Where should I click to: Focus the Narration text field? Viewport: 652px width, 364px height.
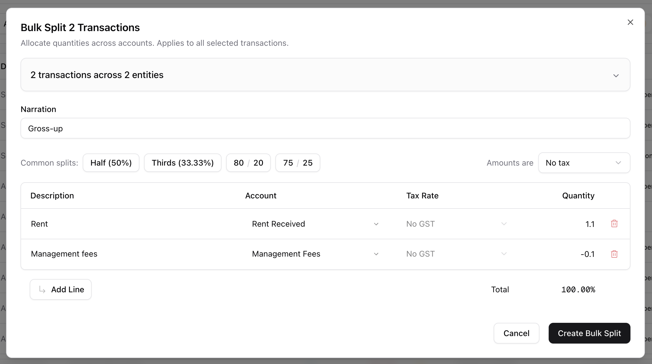(x=325, y=128)
